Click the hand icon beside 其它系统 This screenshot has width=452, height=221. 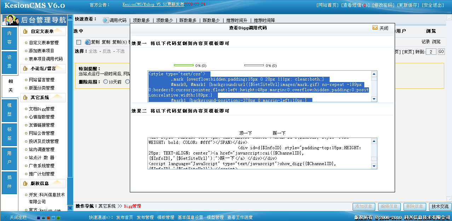(x=25, y=98)
